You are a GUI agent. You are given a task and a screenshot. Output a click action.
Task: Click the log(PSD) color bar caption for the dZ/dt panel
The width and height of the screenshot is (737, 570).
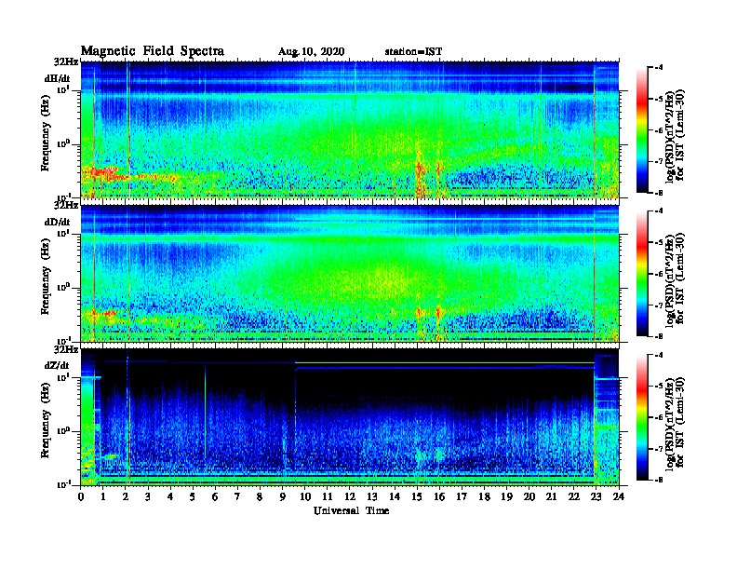point(675,423)
